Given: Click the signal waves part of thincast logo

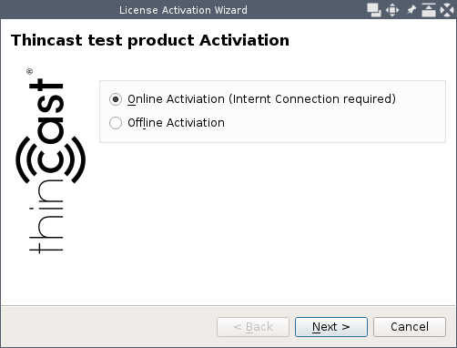Looking at the screenshot, I should (50, 160).
